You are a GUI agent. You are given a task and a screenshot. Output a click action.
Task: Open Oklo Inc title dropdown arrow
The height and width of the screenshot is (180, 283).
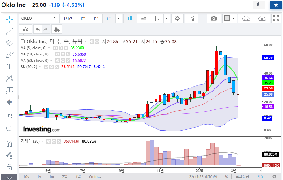(85, 41)
